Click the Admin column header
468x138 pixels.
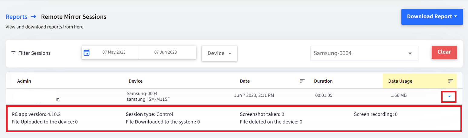coord(24,81)
